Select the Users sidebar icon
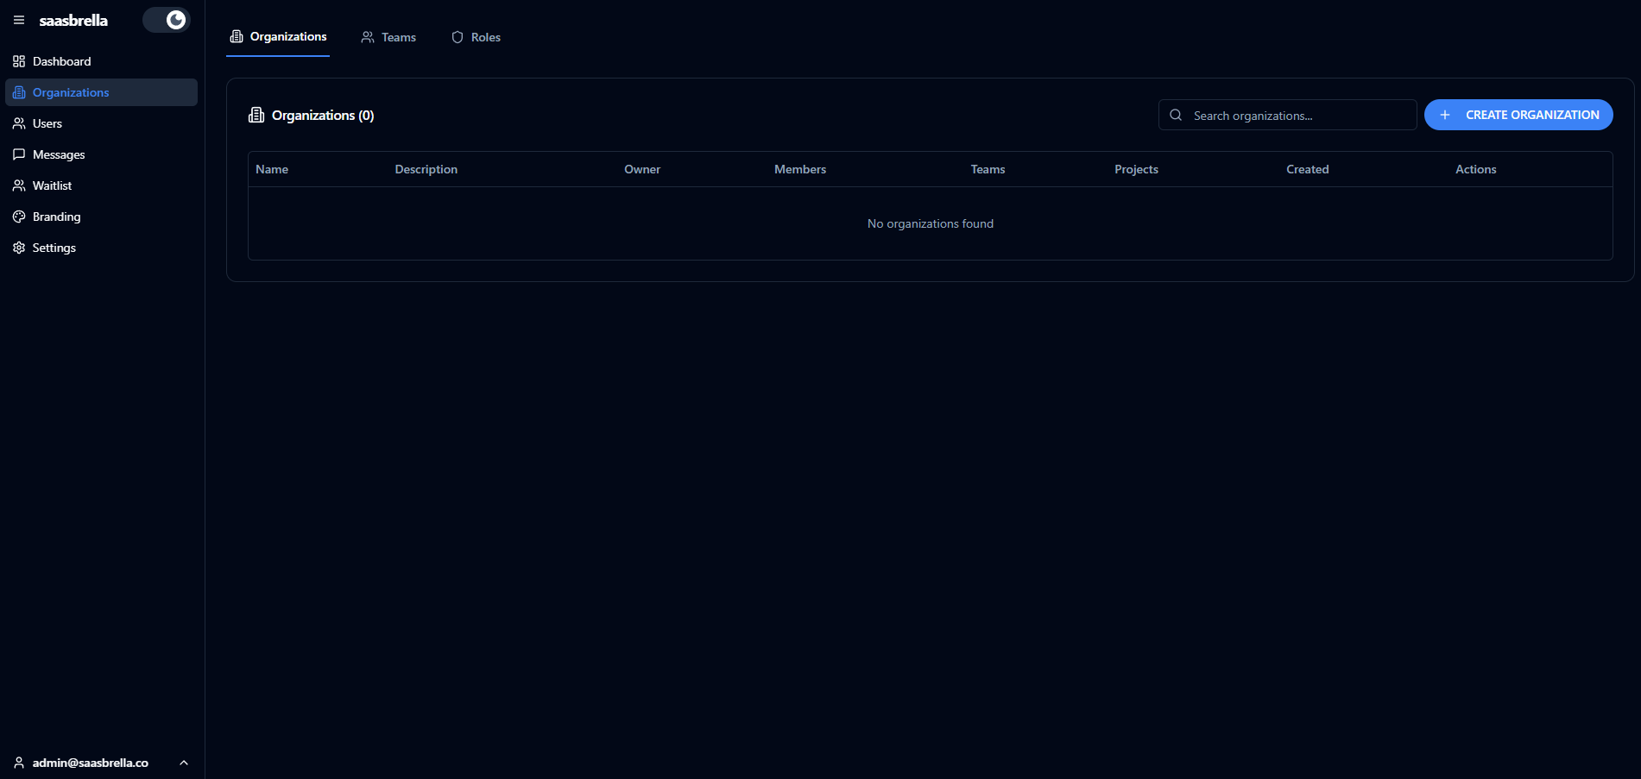Viewport: 1641px width, 779px height. (x=19, y=123)
